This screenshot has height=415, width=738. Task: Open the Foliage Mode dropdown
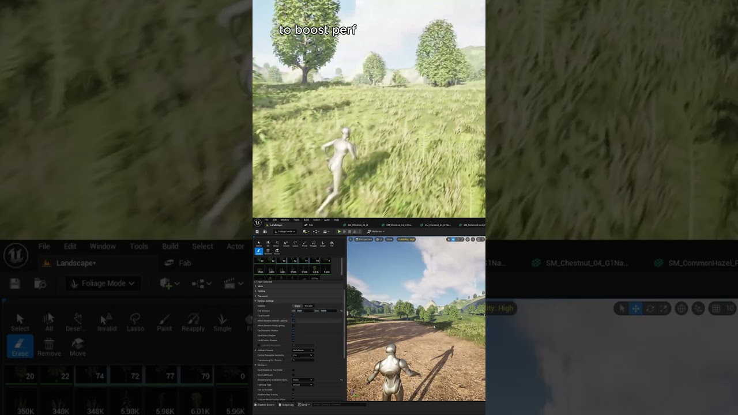coord(285,232)
